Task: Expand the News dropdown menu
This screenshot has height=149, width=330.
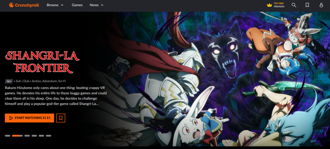Action: coord(96,5)
